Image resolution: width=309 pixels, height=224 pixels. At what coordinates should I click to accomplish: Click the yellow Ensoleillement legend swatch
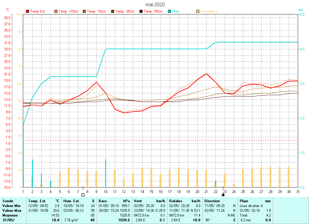tap(198, 11)
